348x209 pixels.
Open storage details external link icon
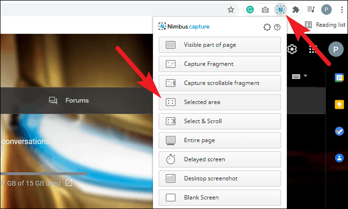[x=69, y=183]
